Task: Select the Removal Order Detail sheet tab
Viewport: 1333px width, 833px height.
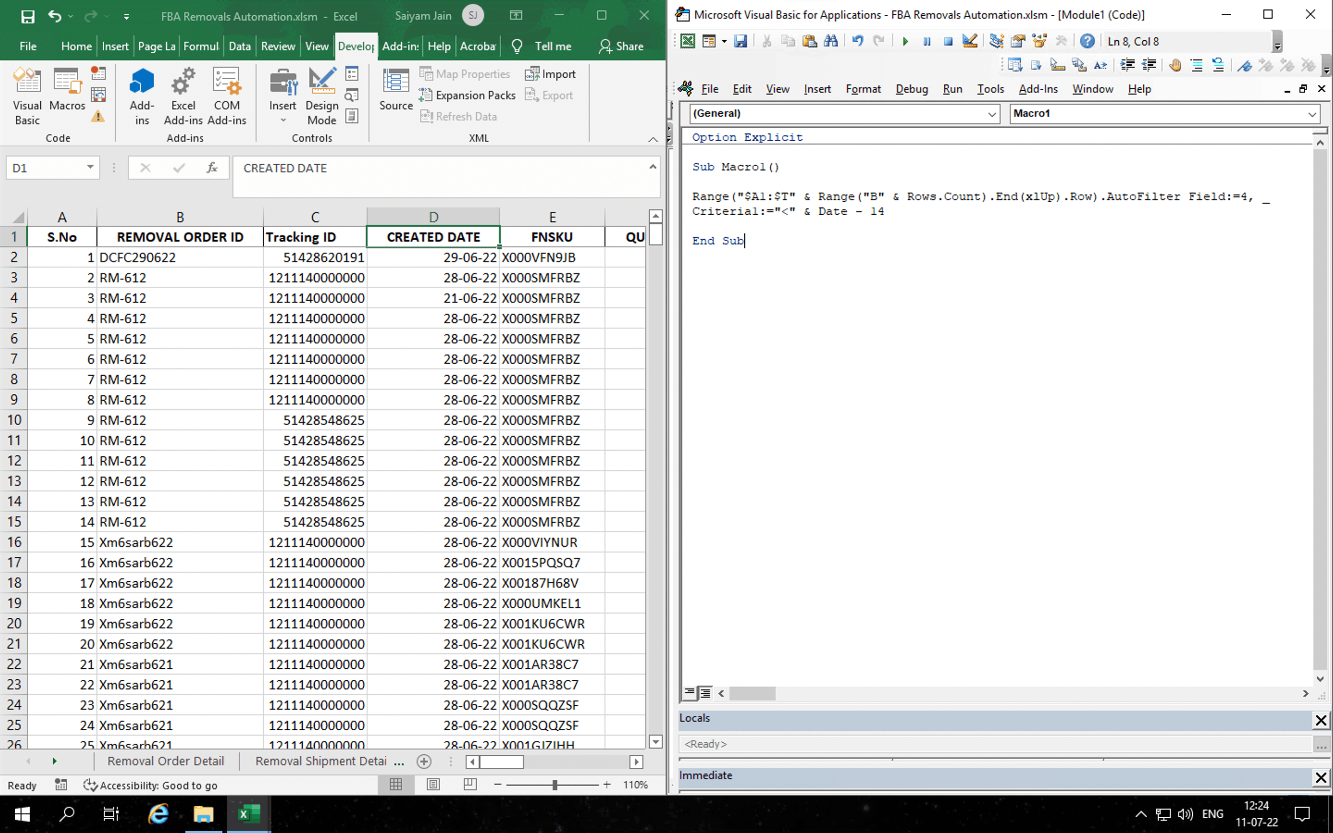Action: tap(165, 761)
